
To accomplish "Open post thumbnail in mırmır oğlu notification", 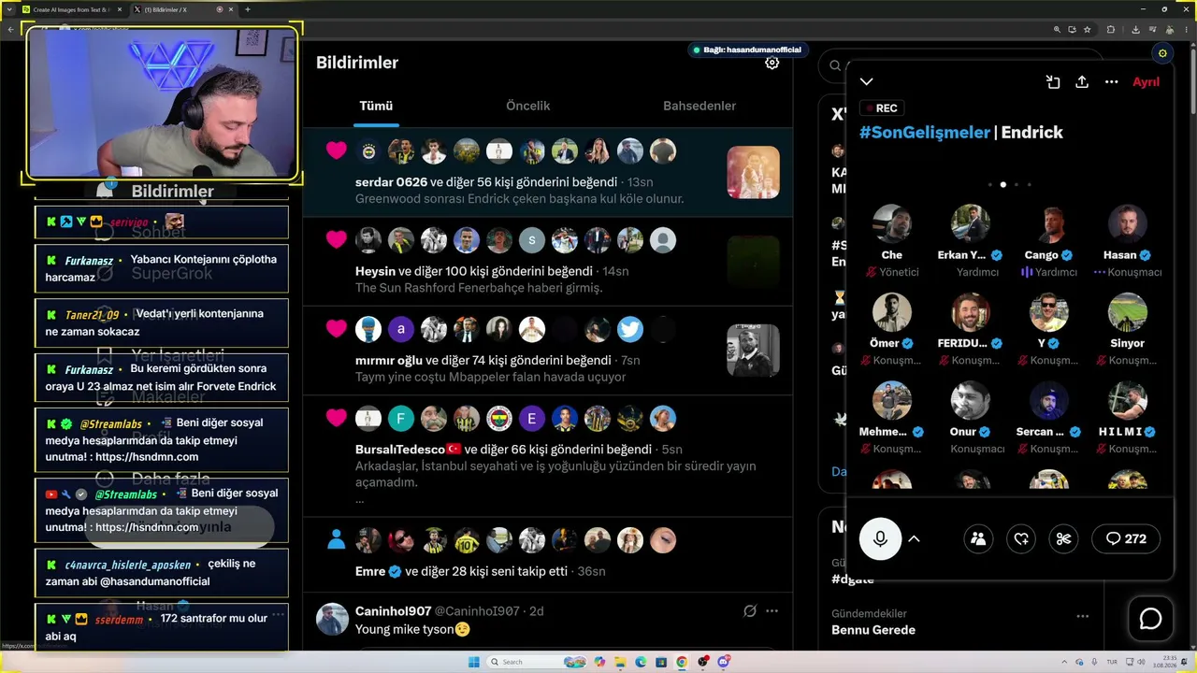I will tap(753, 351).
